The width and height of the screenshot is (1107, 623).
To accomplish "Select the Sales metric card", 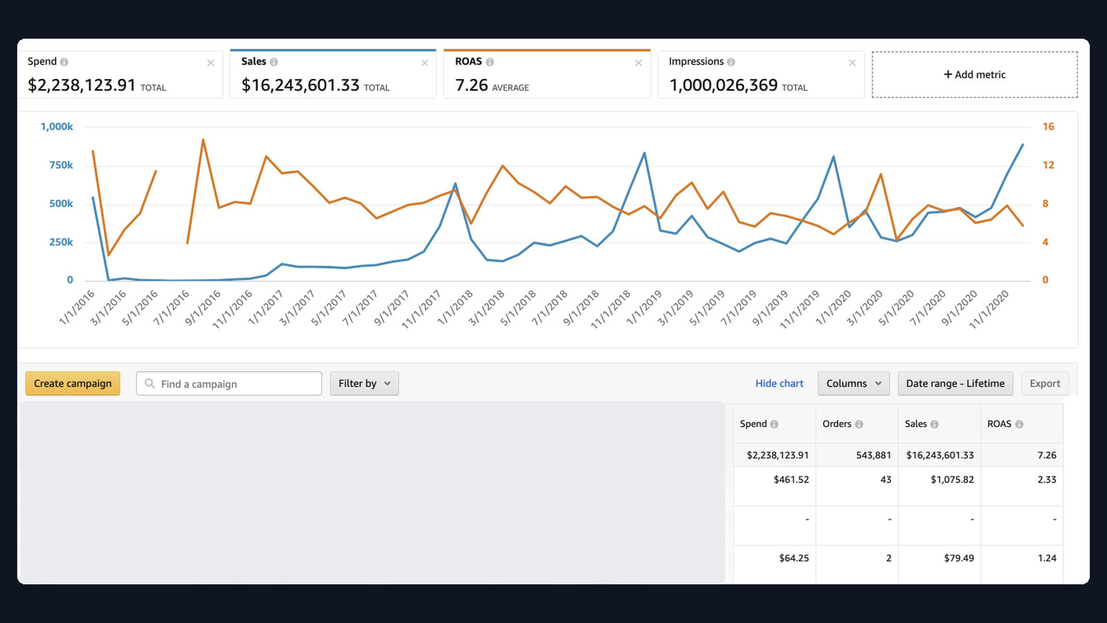I will point(333,74).
